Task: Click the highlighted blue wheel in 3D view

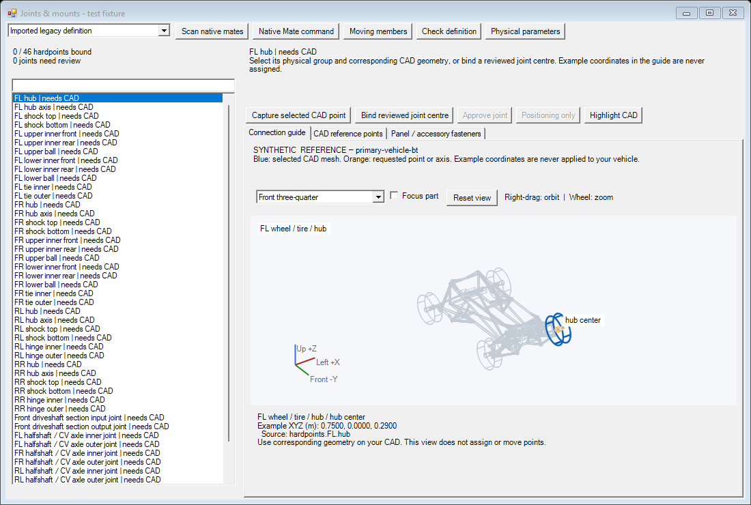Action: pos(558,330)
